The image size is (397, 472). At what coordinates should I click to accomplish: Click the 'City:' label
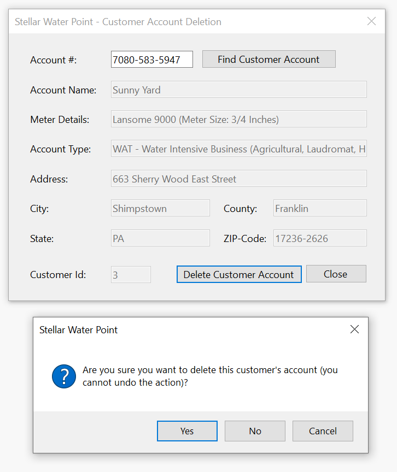39,209
